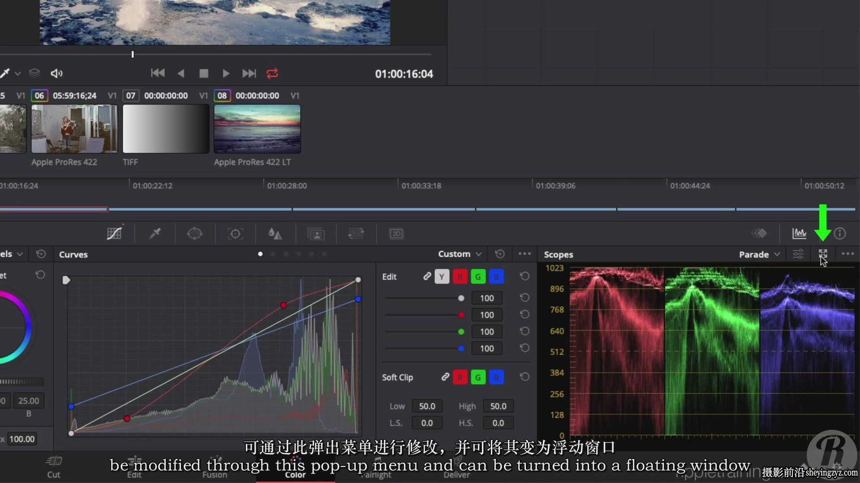Enable red curve editing in Edit row
860x483 pixels.
pos(460,277)
